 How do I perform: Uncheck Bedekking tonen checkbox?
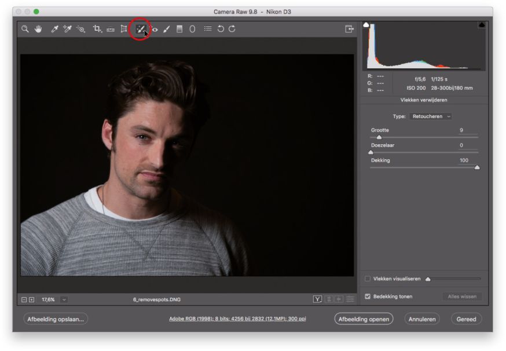click(368, 297)
